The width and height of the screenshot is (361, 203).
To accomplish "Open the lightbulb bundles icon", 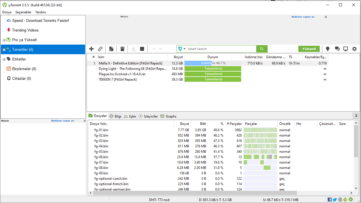I will tap(328, 49).
